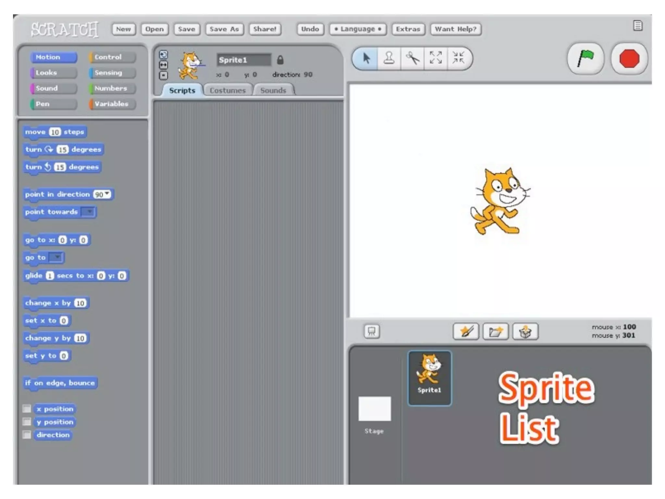Click the turn counterclockwise 15 degrees block
The image size is (665, 499).
coord(62,167)
